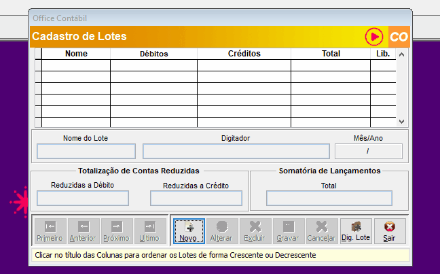Click the orange CO logo icon
Viewport: 440px width, 274px height.
click(399, 36)
